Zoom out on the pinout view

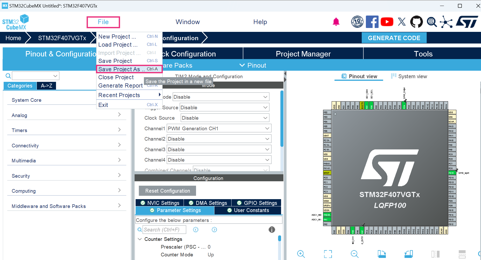point(354,254)
